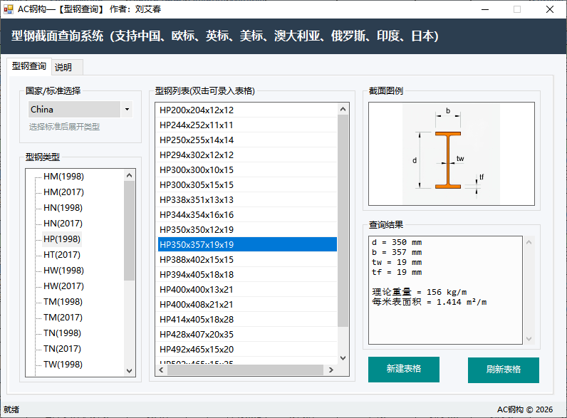Image resolution: width=567 pixels, height=418 pixels.
Task: Select HP300x300x10x15 in the section list
Action: coord(247,170)
